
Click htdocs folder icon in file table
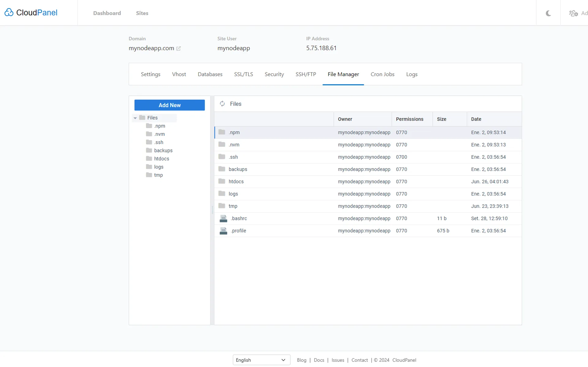click(x=222, y=181)
